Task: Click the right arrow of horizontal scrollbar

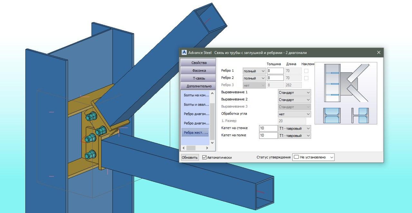Action: tap(207, 148)
